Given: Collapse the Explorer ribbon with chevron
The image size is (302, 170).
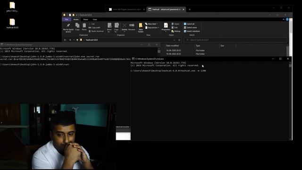Looking at the screenshot, I should (x=284, y=19).
